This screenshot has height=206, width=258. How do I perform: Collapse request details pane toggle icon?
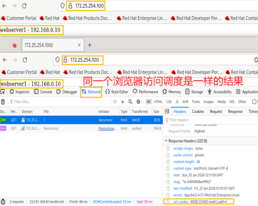pyautogui.click(x=167, y=111)
